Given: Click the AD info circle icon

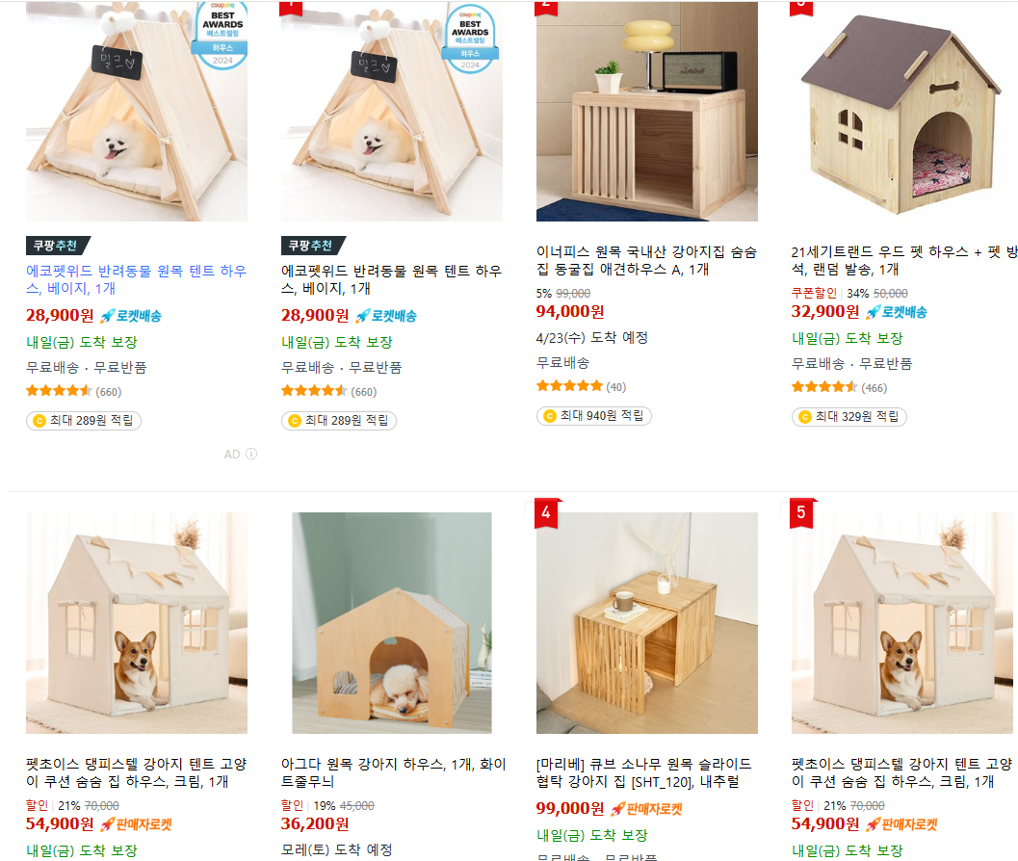Looking at the screenshot, I should (x=251, y=454).
